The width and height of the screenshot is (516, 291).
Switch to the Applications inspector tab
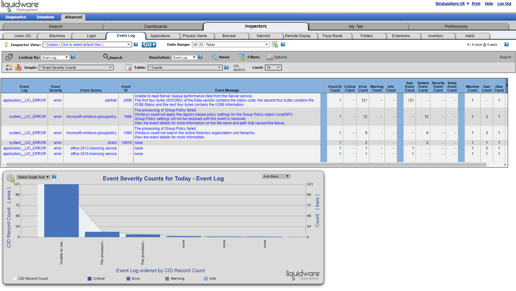160,36
